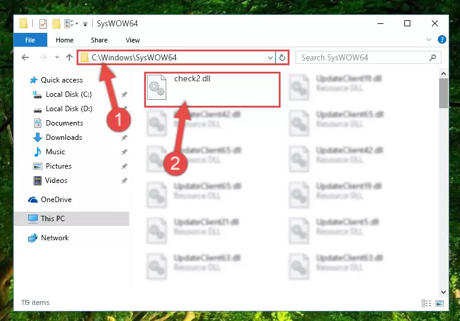Image resolution: width=460 pixels, height=321 pixels.
Task: Go forward with the right arrow
Action: pos(43,57)
